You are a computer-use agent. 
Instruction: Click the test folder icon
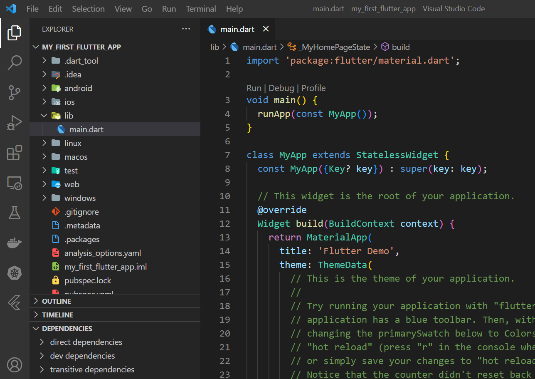55,171
